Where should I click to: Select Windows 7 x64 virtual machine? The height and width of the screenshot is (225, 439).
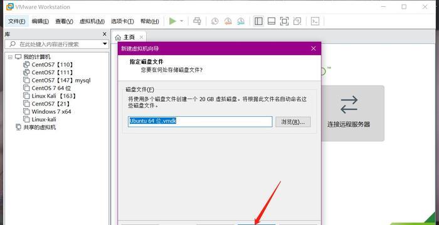coord(51,111)
